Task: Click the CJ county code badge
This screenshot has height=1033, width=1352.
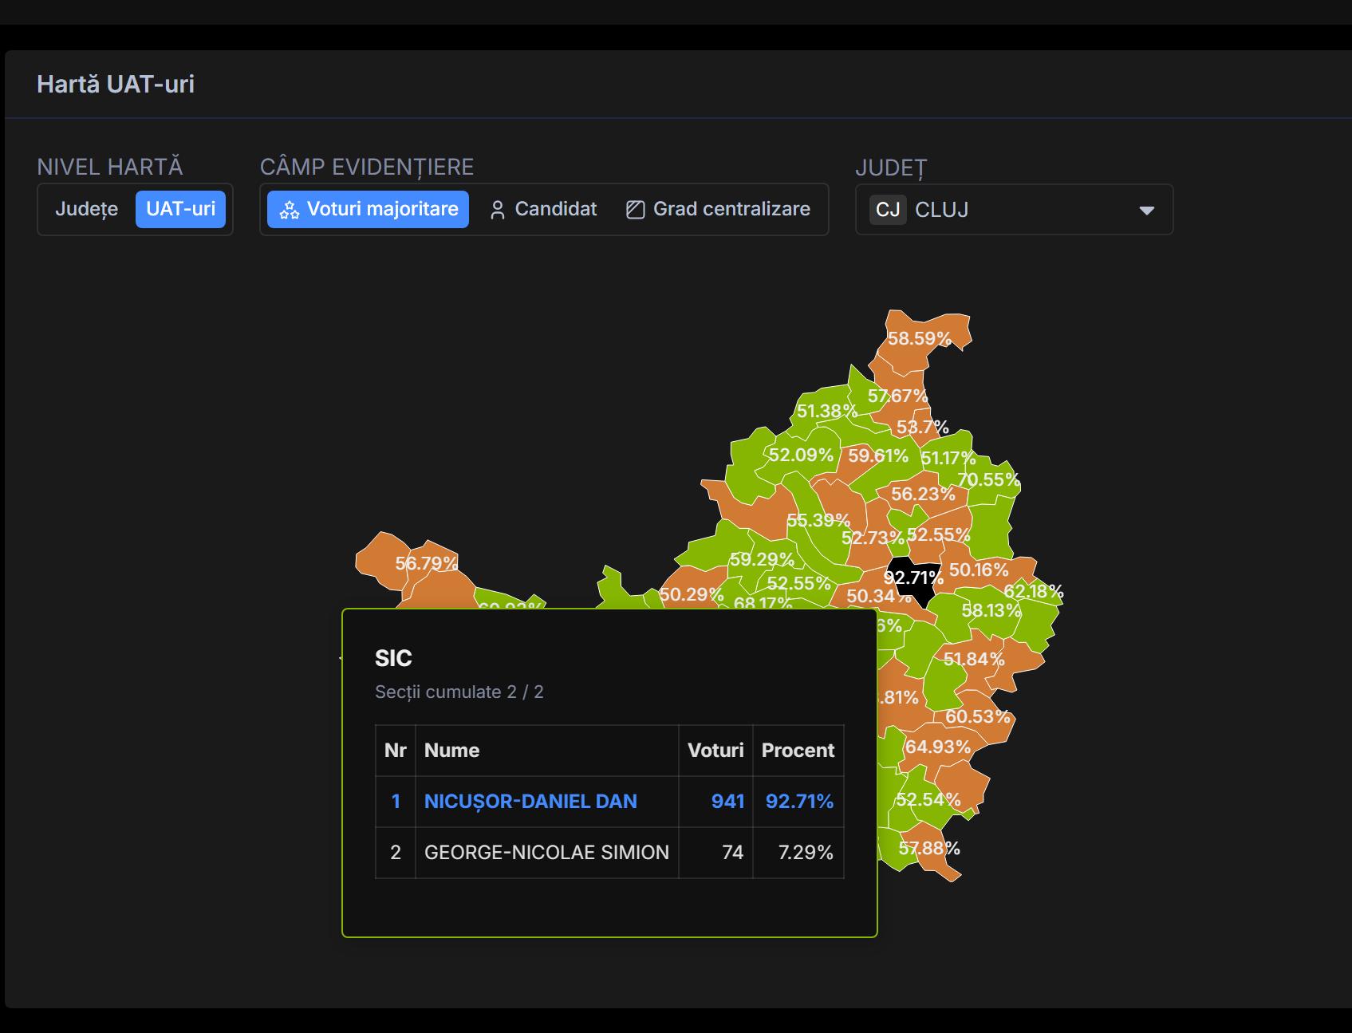Action: (x=887, y=210)
